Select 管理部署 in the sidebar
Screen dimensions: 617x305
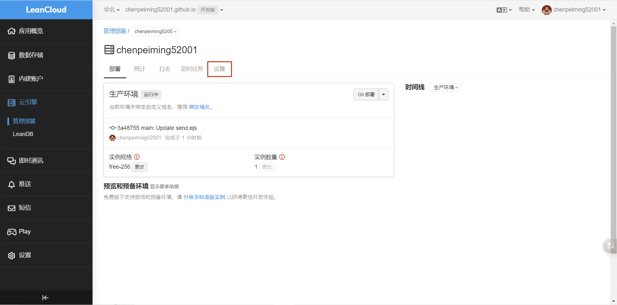(24, 121)
